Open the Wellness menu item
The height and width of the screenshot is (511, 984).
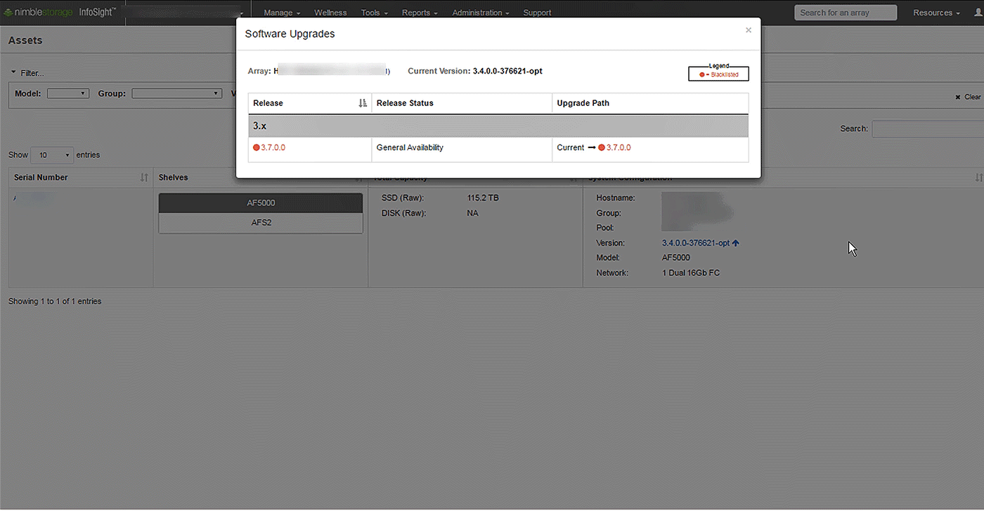coord(330,13)
